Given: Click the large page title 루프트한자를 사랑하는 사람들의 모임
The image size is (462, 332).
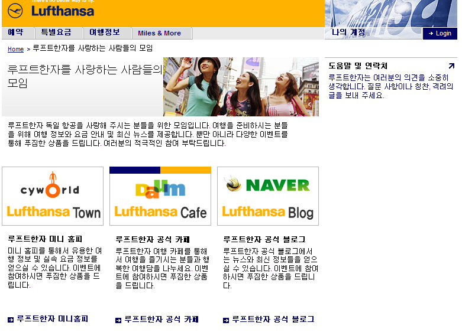Looking at the screenshot, I should (85, 76).
